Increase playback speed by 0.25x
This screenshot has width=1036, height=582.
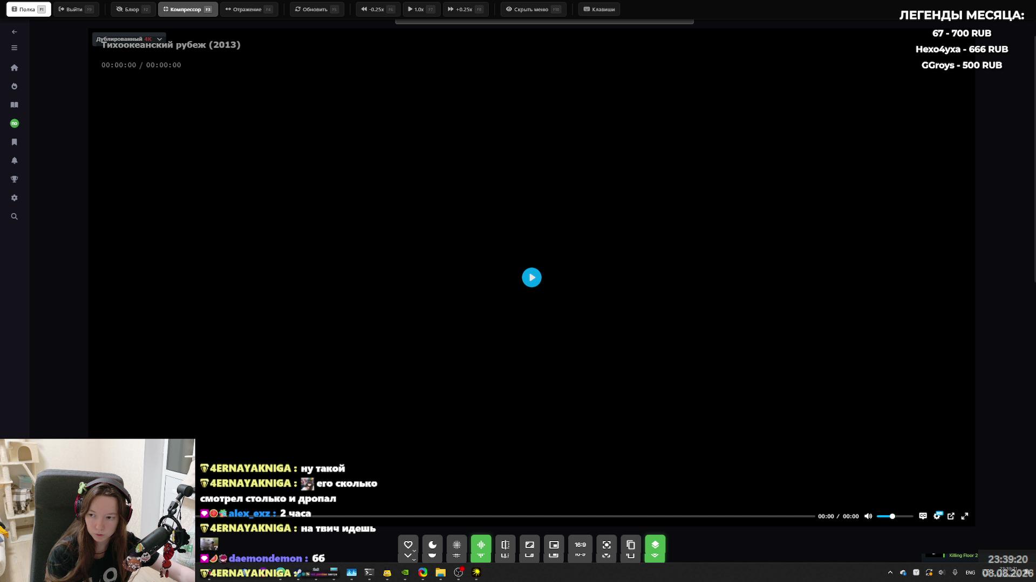466,9
